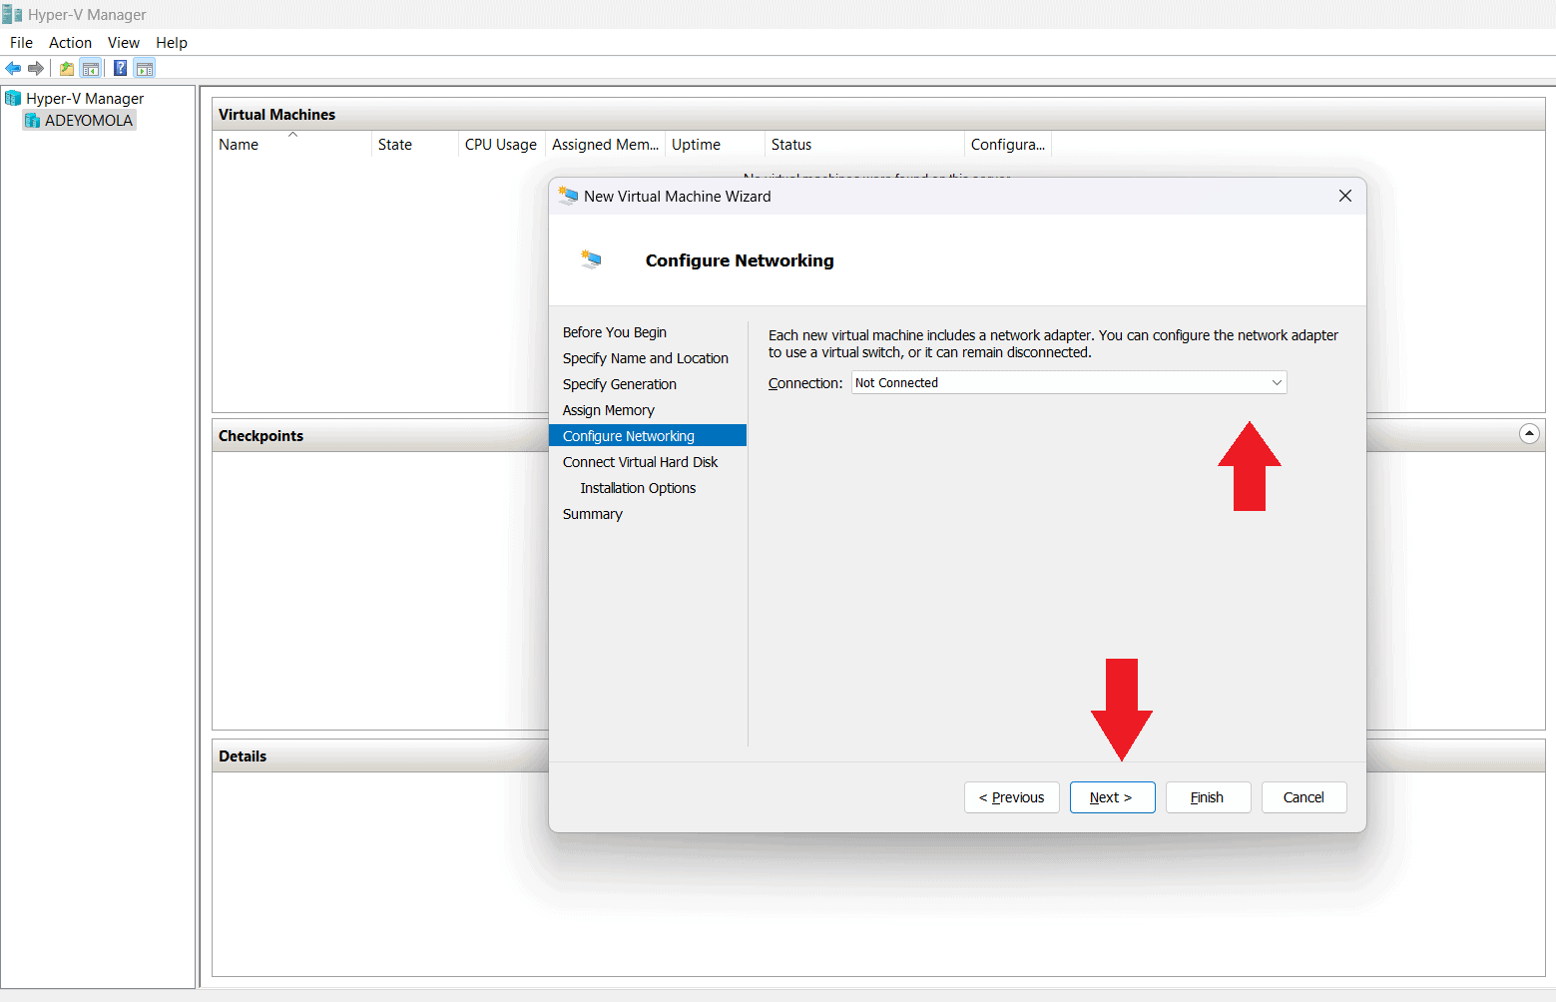Click the New Virtual Machine Wizard title icon
Screen dimensions: 1556x1002
click(x=568, y=196)
